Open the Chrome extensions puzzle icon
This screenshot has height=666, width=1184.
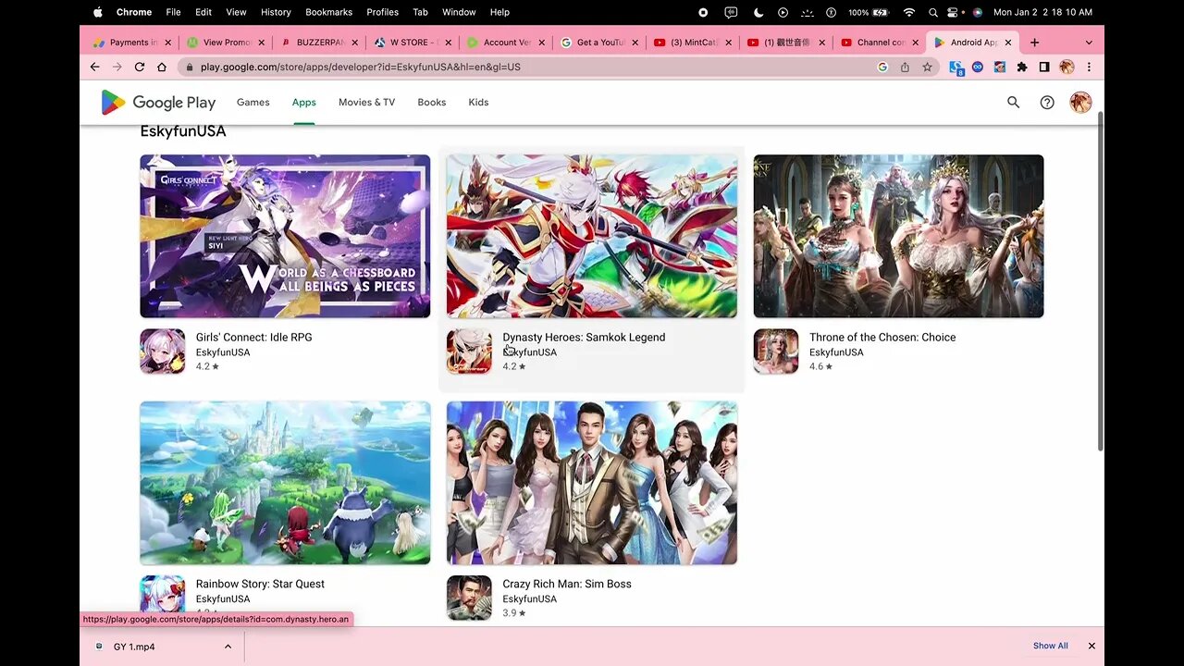point(1022,67)
